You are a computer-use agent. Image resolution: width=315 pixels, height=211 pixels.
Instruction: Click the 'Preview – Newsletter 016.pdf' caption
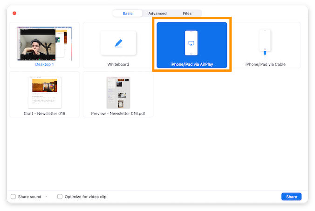[118, 113]
